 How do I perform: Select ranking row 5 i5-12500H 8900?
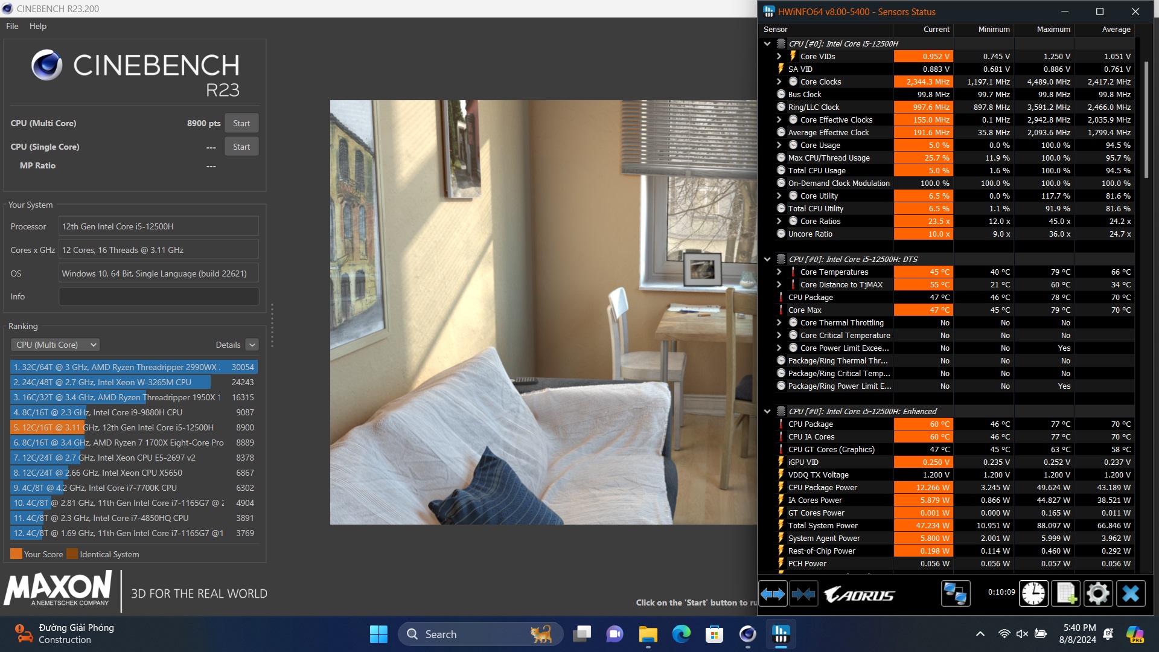click(x=134, y=427)
